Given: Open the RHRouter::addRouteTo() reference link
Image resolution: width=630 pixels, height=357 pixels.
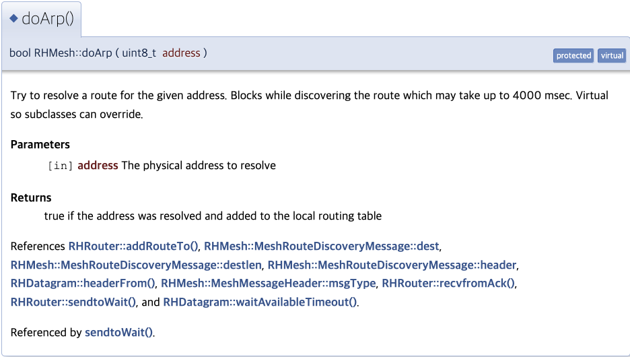Looking at the screenshot, I should coord(133,246).
